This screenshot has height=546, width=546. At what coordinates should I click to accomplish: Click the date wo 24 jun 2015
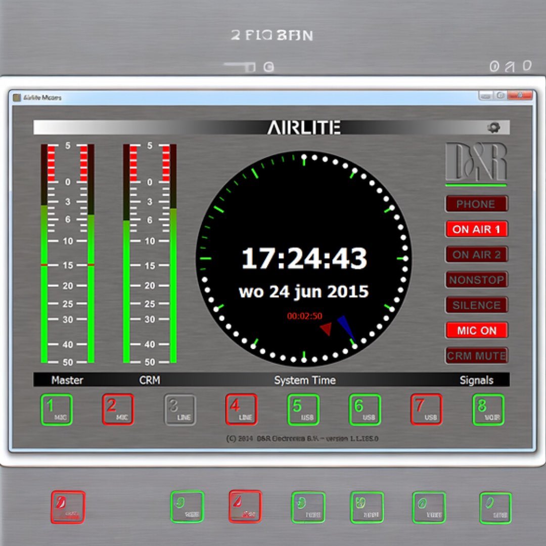tap(304, 292)
